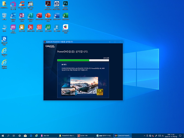Launch 한컴오피스 2020 desktop shortcut
This screenshot has width=184, height=138.
(x=65, y=29)
